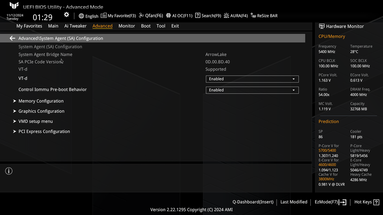Click the 01:29 clock
Image resolution: width=383 pixels, height=215 pixels.
[42, 17]
